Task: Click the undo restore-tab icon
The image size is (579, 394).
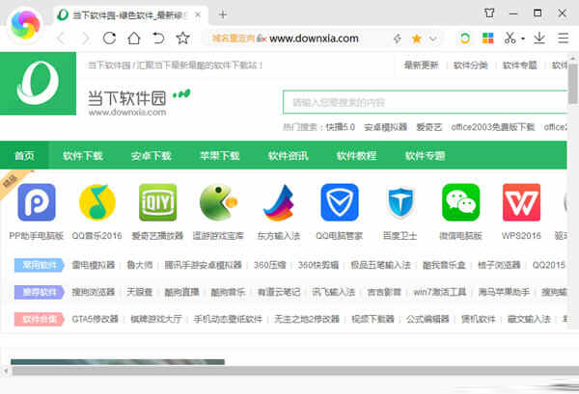Action: (x=158, y=38)
